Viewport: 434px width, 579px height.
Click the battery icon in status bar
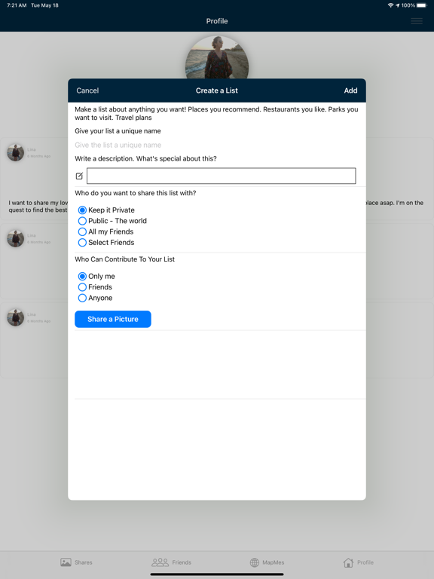point(422,5)
